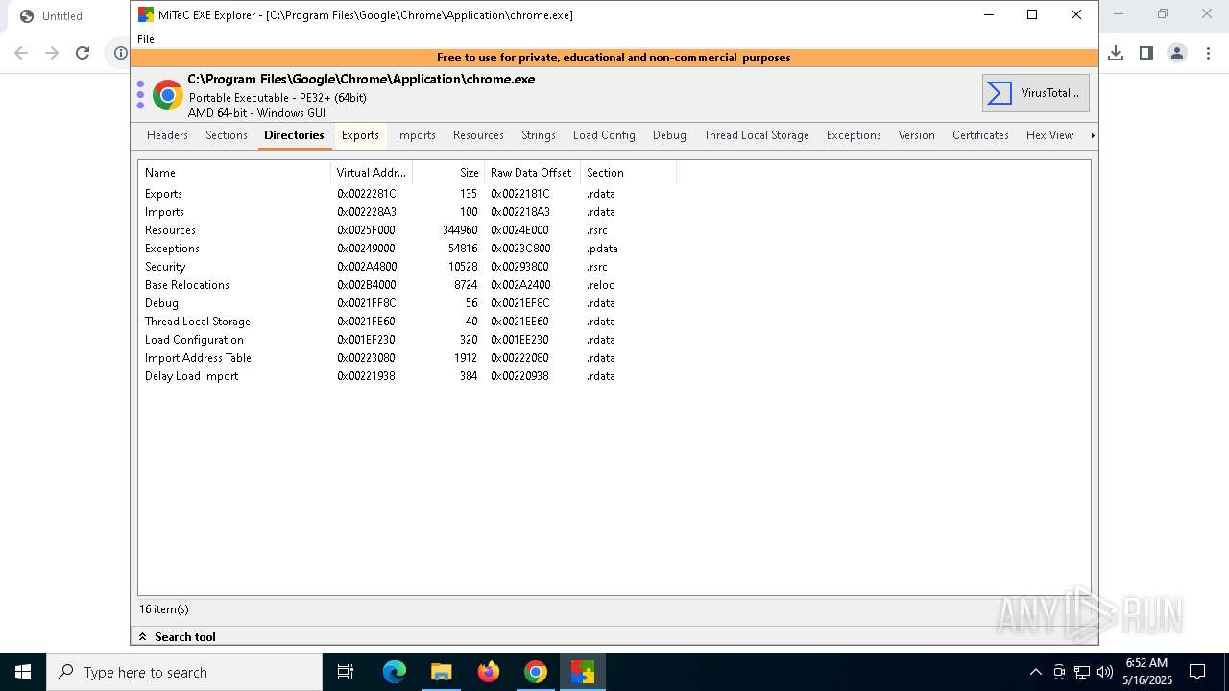Click Chrome's forward arrow icon
Viewport: 1229px width, 691px height.
(x=52, y=53)
